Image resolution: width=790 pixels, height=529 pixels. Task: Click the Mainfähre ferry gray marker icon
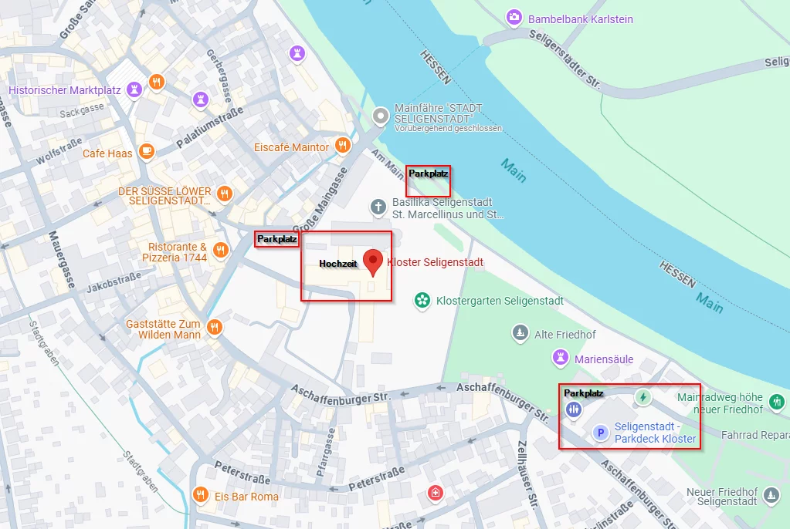[x=381, y=116]
